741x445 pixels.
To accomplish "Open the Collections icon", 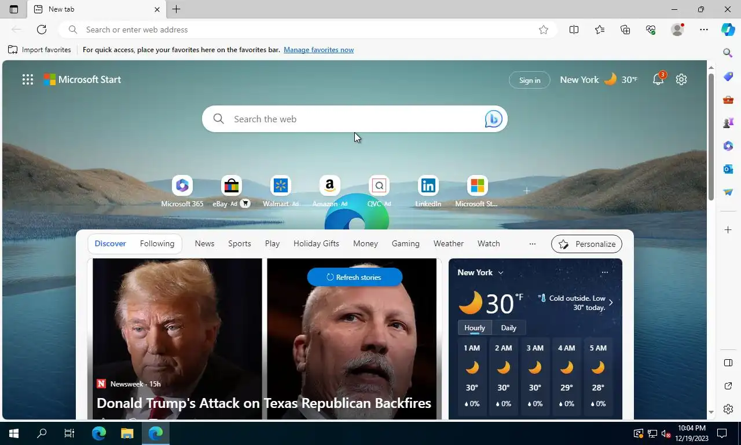I will pyautogui.click(x=625, y=30).
